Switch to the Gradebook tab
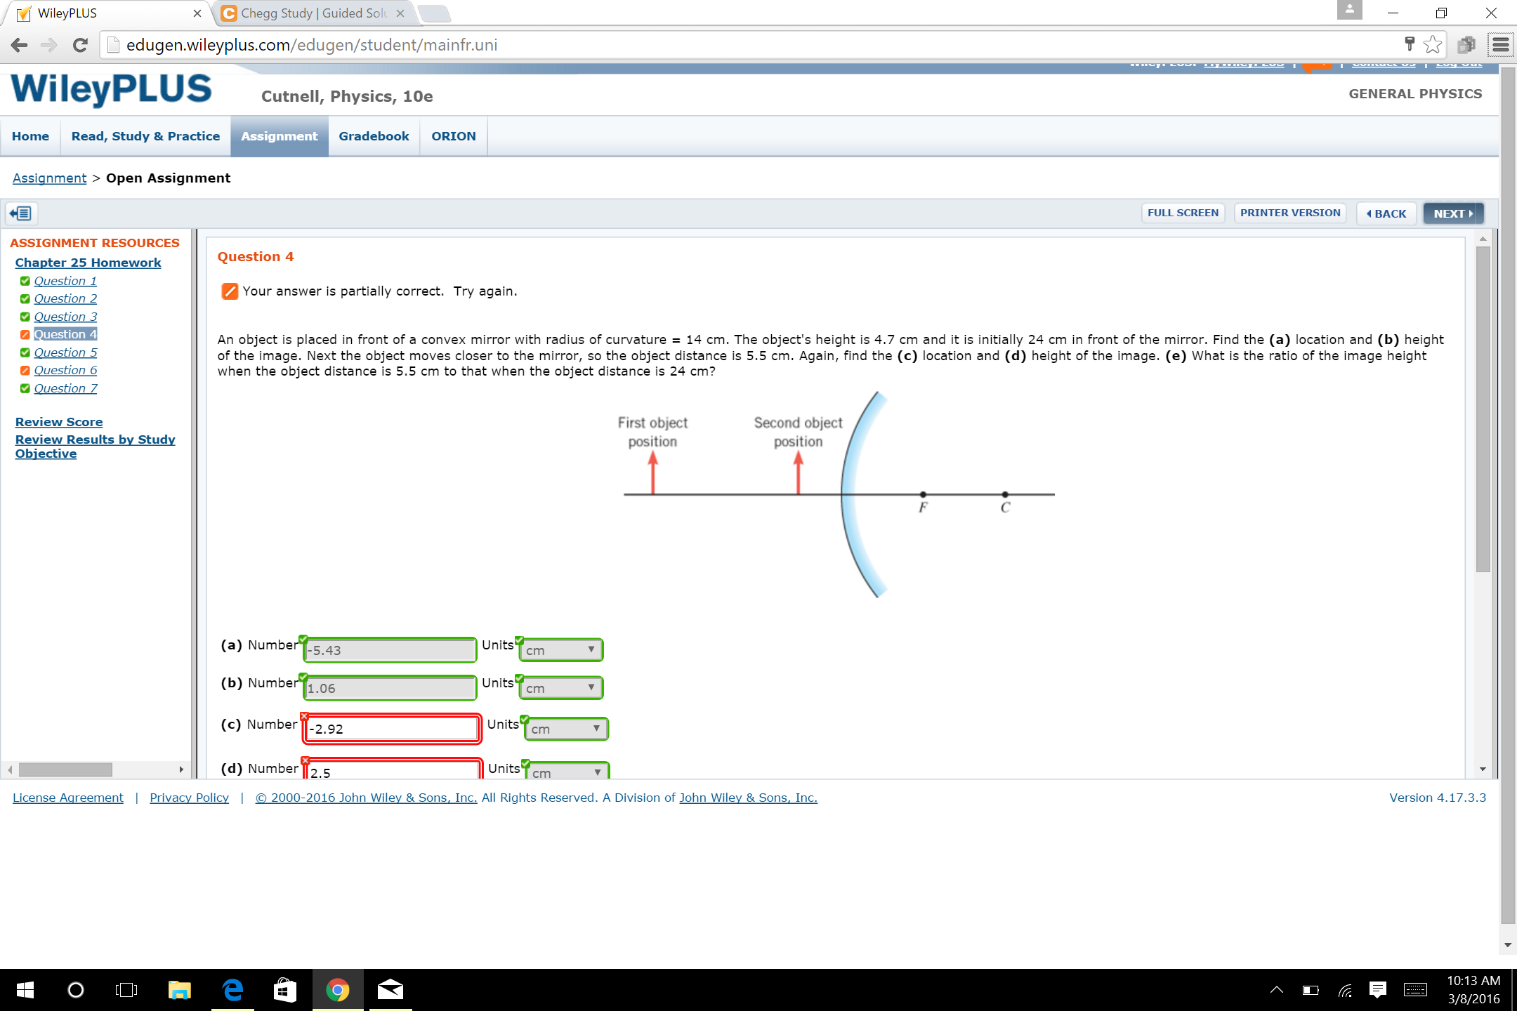The image size is (1517, 1011). [x=374, y=136]
